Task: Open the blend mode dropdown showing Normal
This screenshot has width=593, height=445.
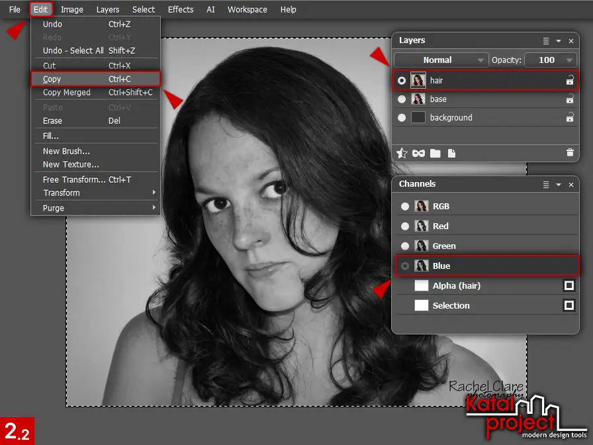Action: click(440, 60)
